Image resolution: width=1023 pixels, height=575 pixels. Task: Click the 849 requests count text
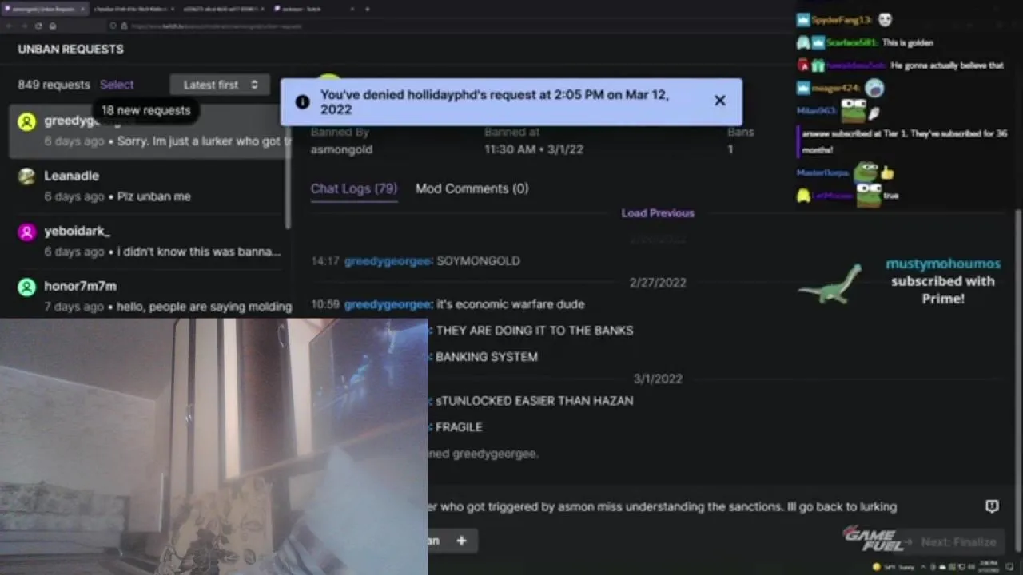pyautogui.click(x=54, y=85)
